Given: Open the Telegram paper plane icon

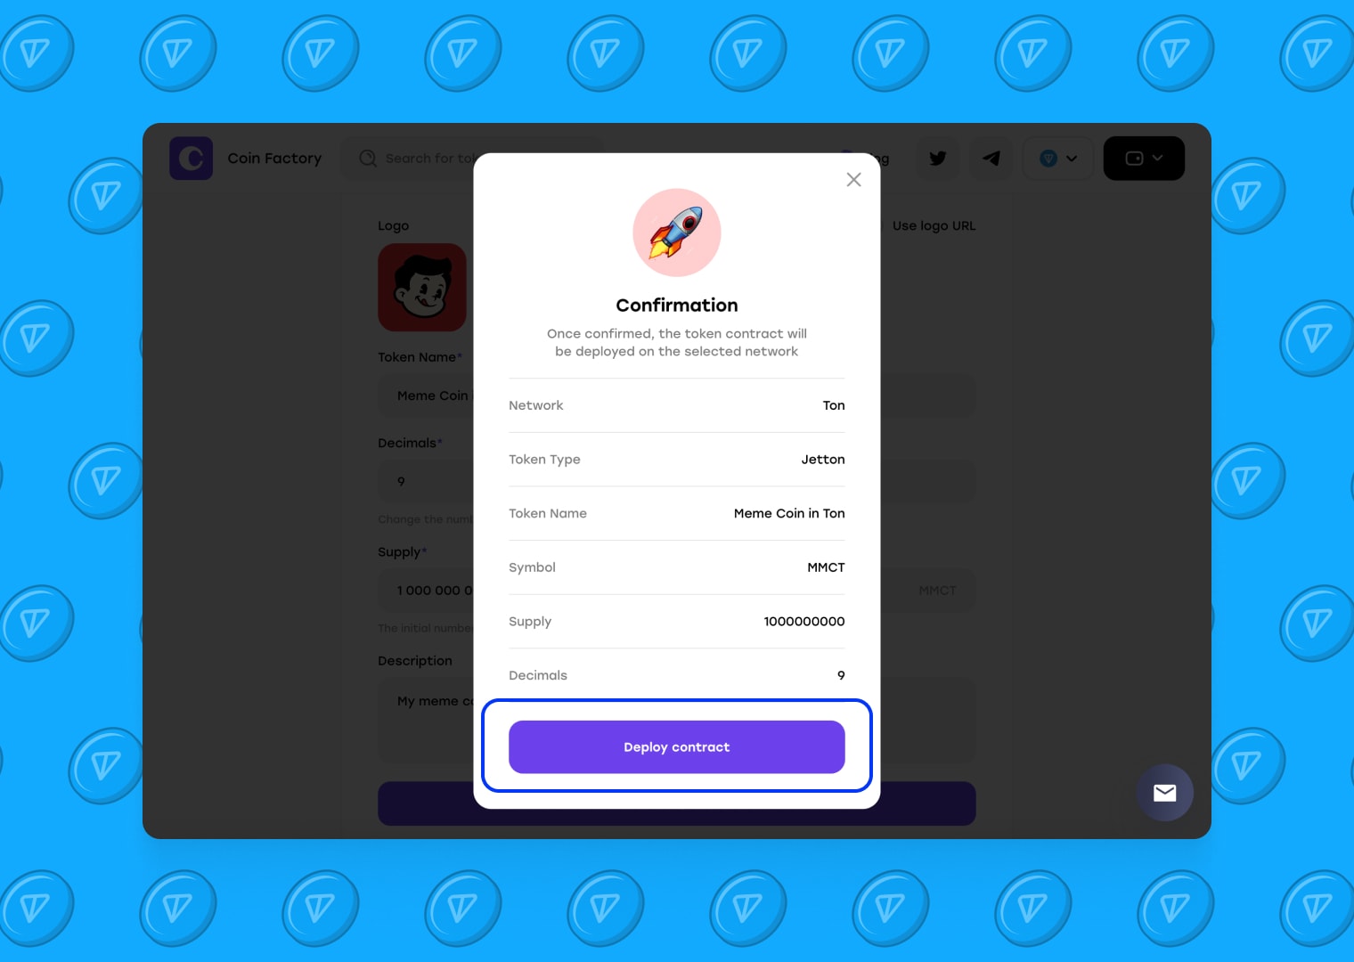Looking at the screenshot, I should (991, 159).
